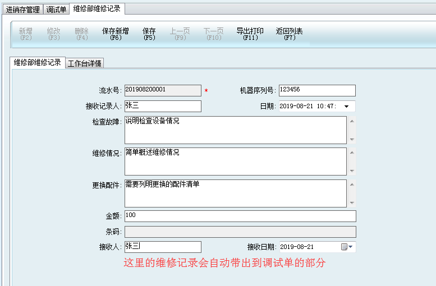
Task: Open the 接收日期 calendar dropdown
Action: [347, 247]
